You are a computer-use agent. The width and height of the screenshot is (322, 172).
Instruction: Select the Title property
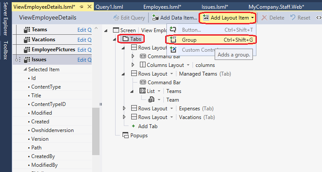pyautogui.click(x=36, y=96)
